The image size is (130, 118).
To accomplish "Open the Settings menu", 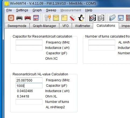I will point(22,10).
